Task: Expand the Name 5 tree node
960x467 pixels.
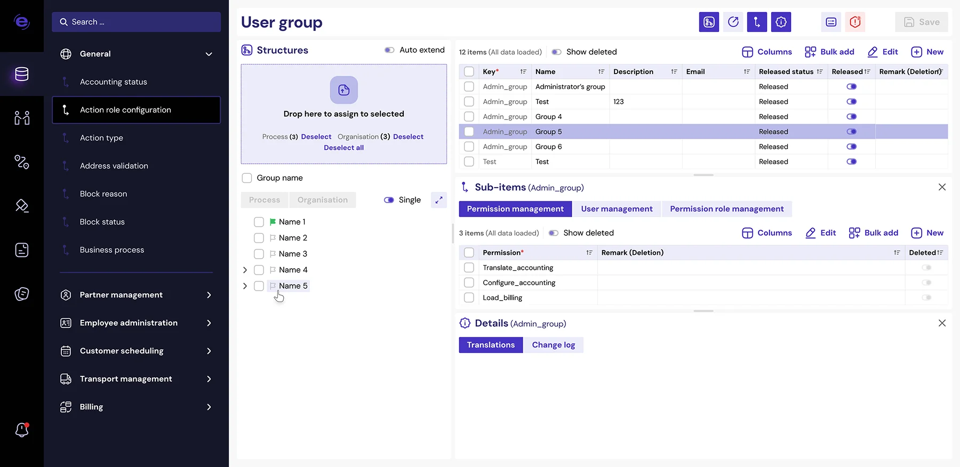Action: click(x=245, y=286)
